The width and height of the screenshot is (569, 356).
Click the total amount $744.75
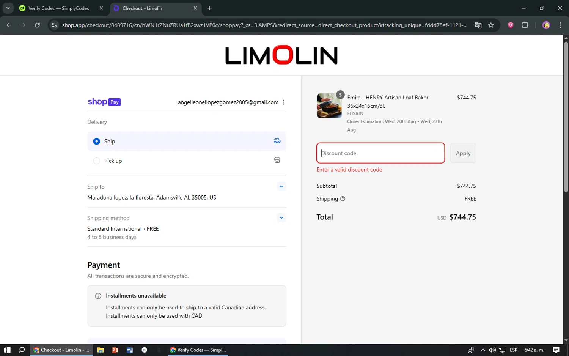pos(462,217)
